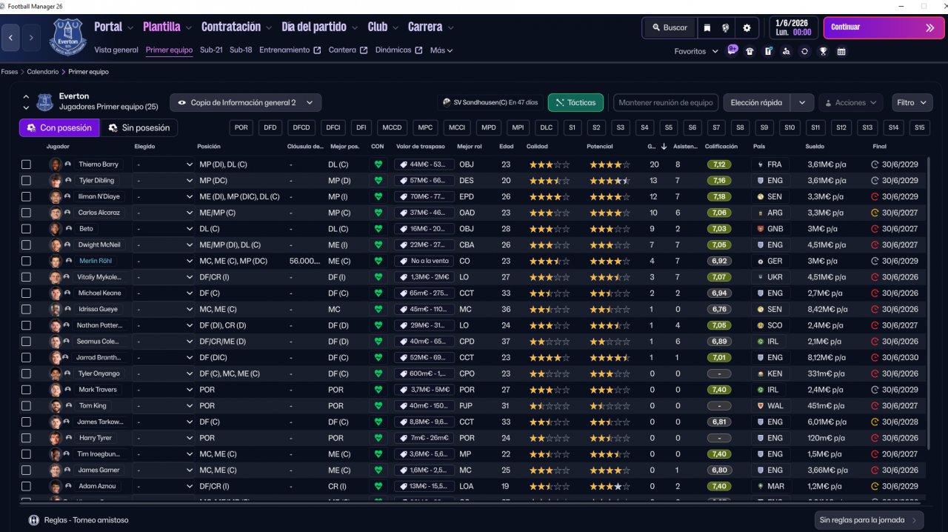Click the Tácticas button
This screenshot has height=532, width=948.
point(575,103)
